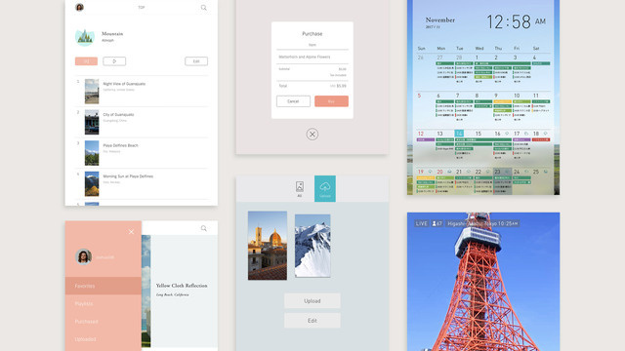Viewport: 625px width, 351px height.
Task: Dismiss purchase overlay with circled X icon
Action: 312,135
